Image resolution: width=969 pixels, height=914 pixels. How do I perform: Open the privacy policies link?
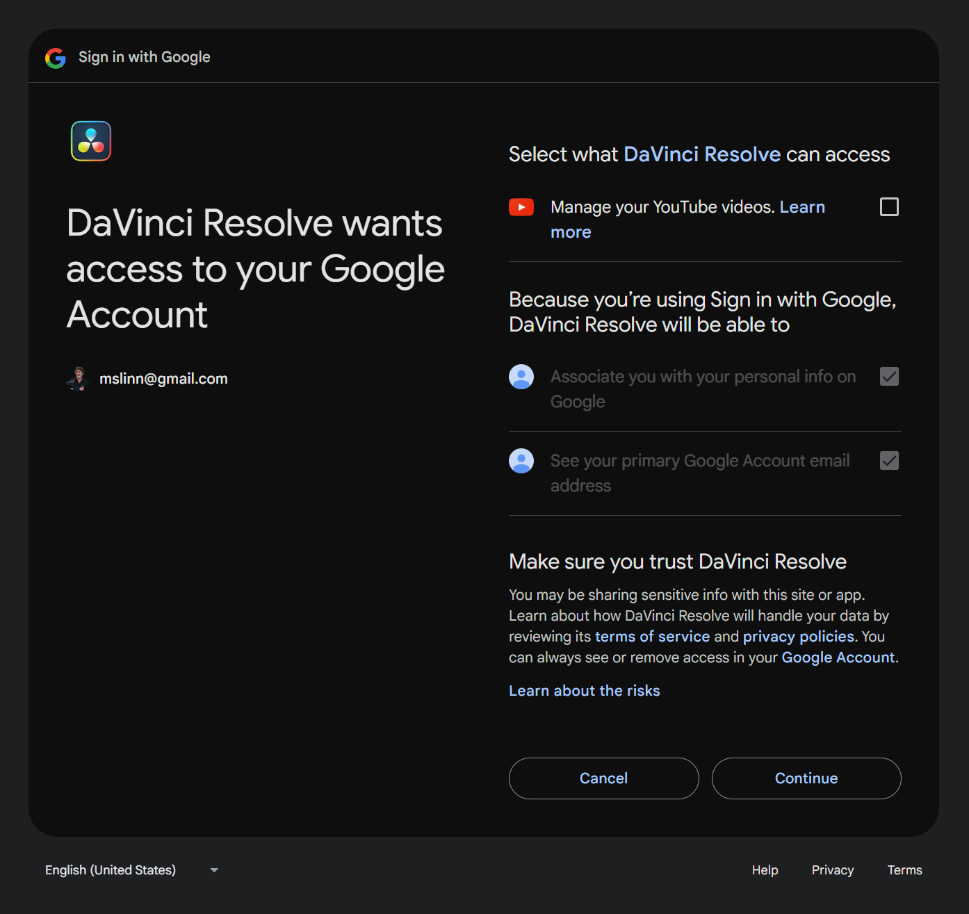(x=798, y=637)
